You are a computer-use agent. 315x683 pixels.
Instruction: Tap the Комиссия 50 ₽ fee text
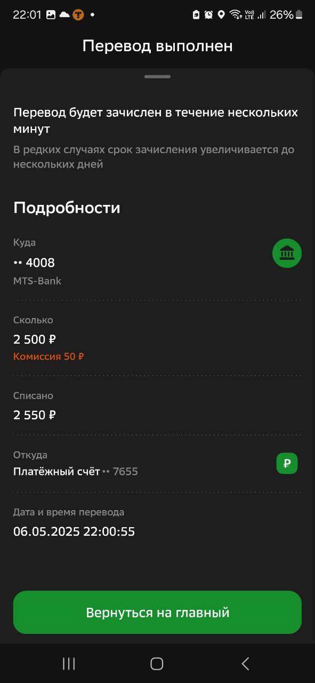(49, 356)
